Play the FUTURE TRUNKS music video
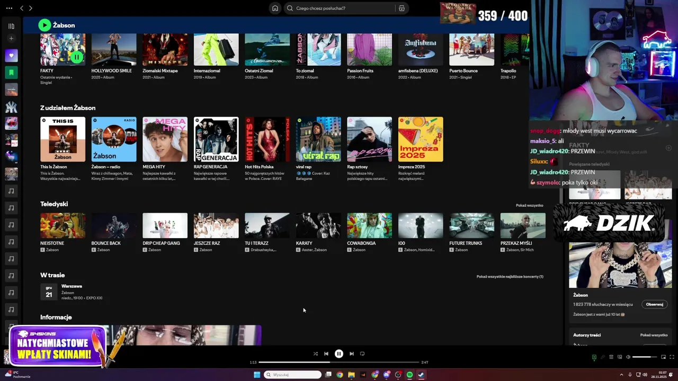The width and height of the screenshot is (678, 381). click(471, 225)
